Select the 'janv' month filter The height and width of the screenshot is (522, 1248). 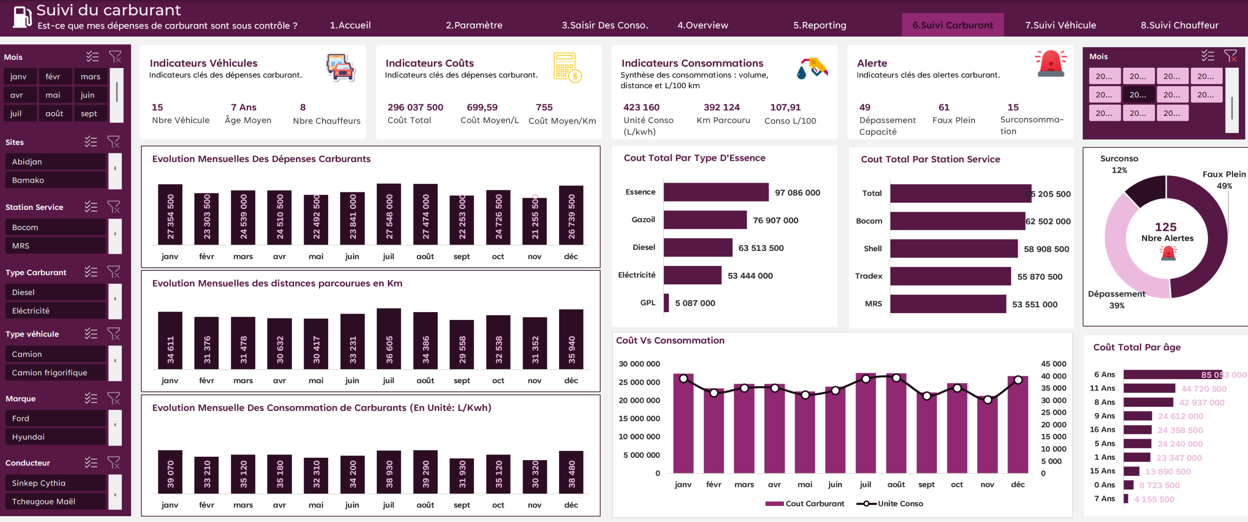(x=20, y=76)
